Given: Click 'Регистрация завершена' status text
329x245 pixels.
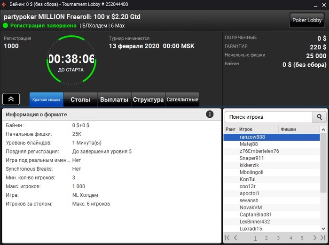Looking at the screenshot, I should pyautogui.click(x=43, y=25).
